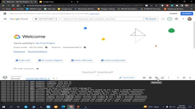Open the console settings three-dot menu
This screenshot has width=195, height=109.
click(x=183, y=19)
